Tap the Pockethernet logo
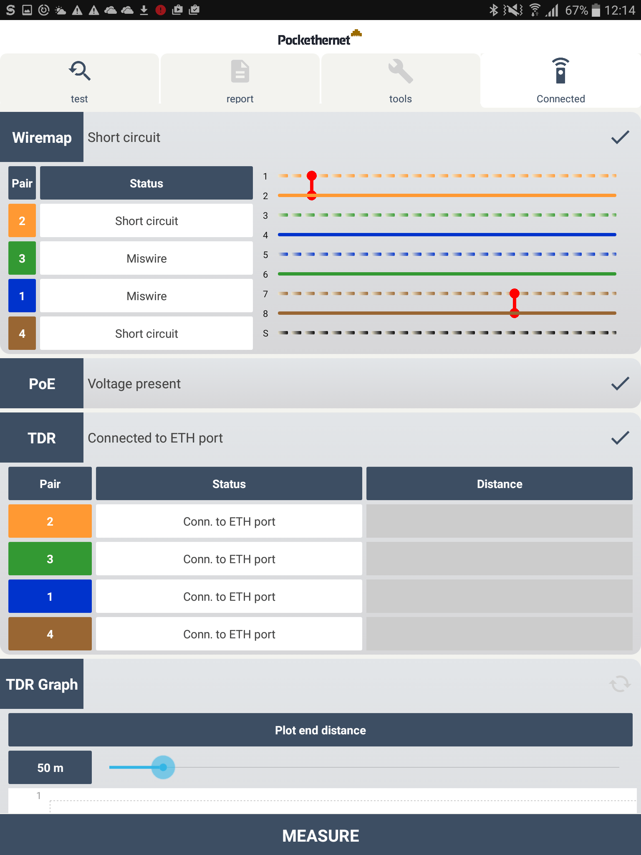The image size is (641, 855). tap(320, 38)
